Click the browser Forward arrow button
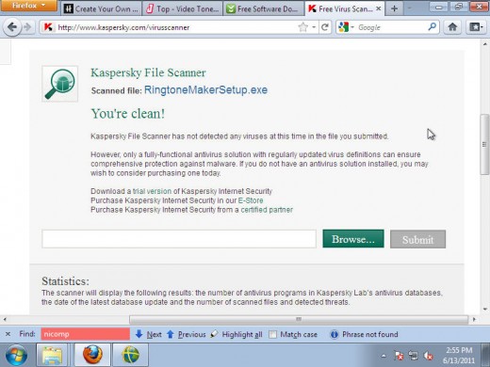 click(27, 27)
